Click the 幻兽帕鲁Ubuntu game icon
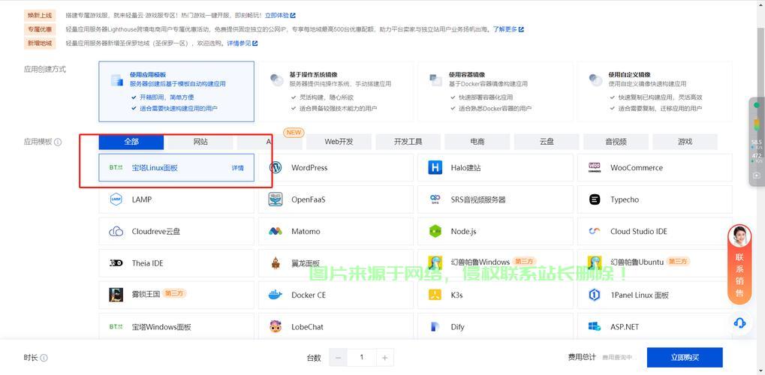765x375 pixels. coord(595,263)
